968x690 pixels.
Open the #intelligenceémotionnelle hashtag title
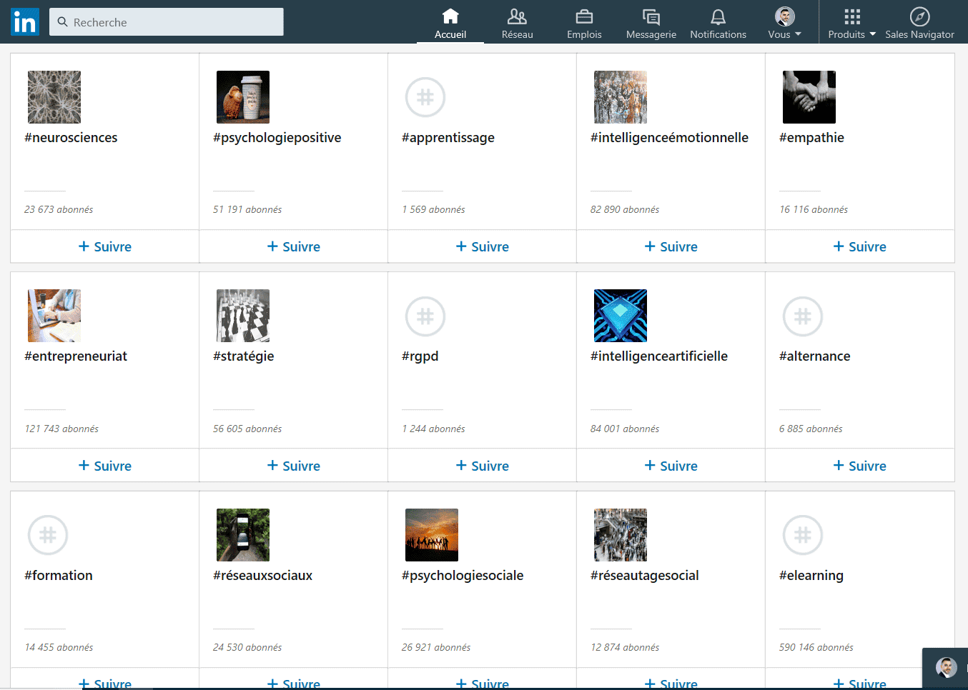coord(669,138)
